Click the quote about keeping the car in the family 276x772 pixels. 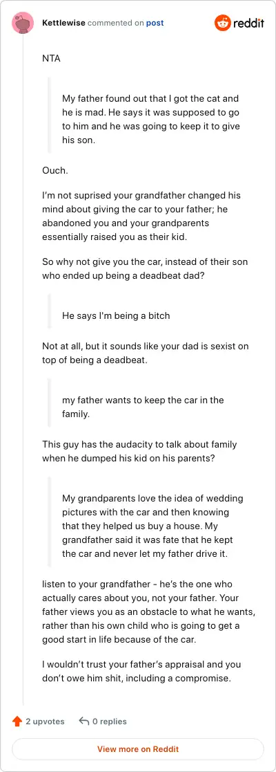click(x=143, y=407)
